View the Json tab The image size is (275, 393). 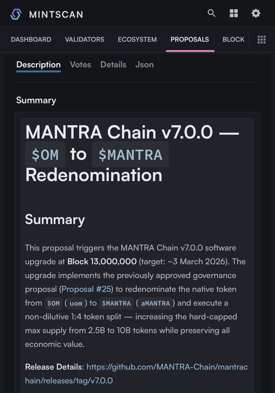click(144, 65)
